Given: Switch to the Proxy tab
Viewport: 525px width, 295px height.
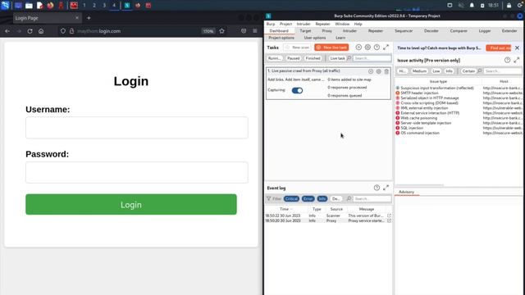Looking at the screenshot, I should click(x=326, y=31).
